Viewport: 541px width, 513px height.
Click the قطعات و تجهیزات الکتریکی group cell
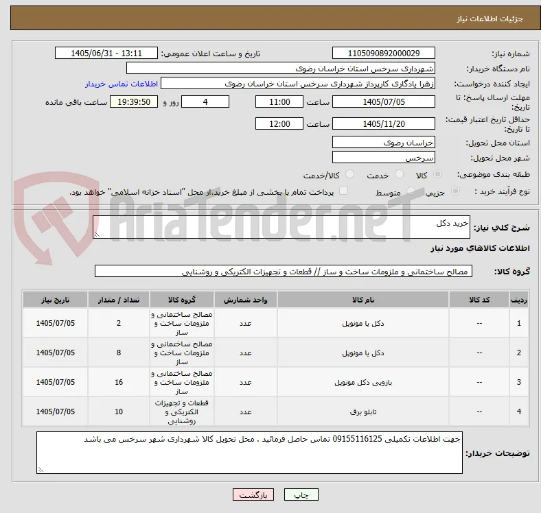point(182,411)
